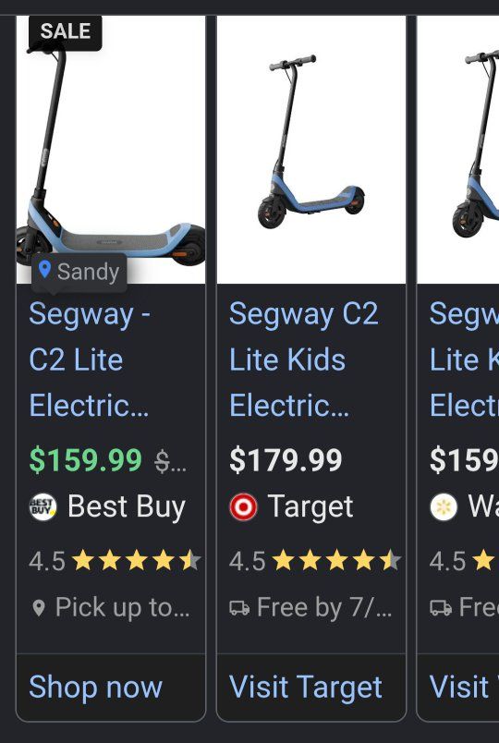Click the delivery truck icon in Target card

[x=239, y=608]
